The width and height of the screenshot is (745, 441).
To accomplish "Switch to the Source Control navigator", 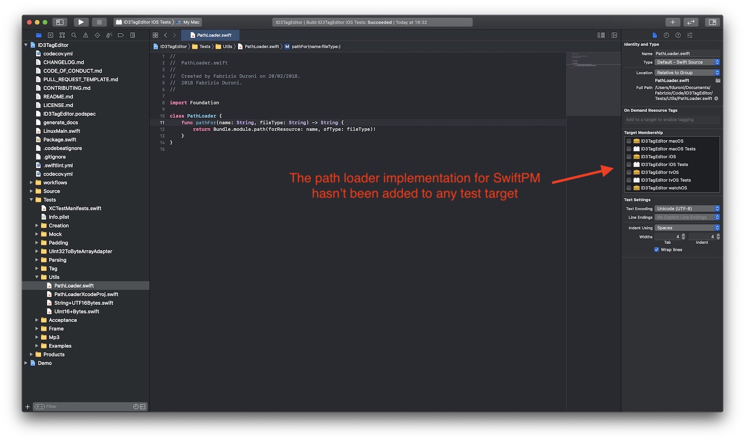I will (50, 35).
